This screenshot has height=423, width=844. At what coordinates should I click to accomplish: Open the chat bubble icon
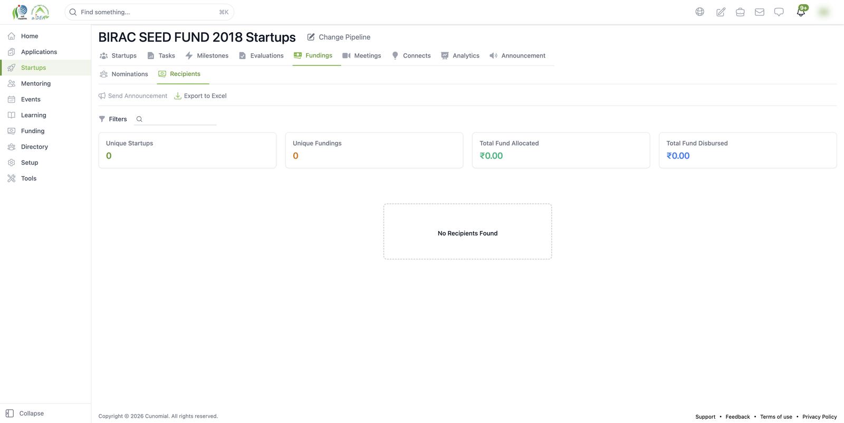(x=779, y=12)
